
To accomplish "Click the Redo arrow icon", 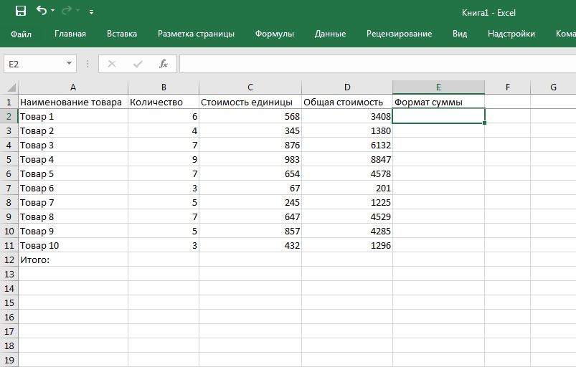I will pos(67,11).
